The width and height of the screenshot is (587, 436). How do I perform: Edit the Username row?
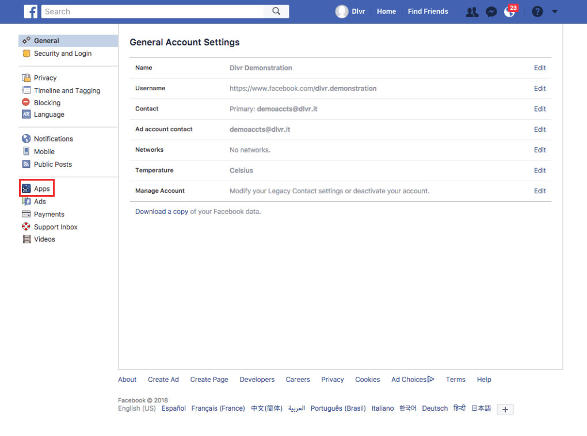point(539,89)
